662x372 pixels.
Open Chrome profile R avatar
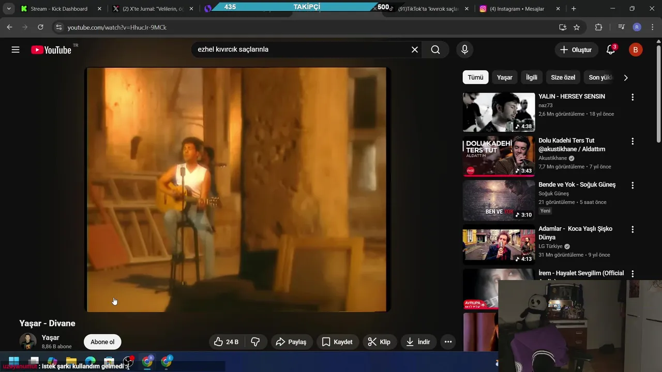coord(637,27)
